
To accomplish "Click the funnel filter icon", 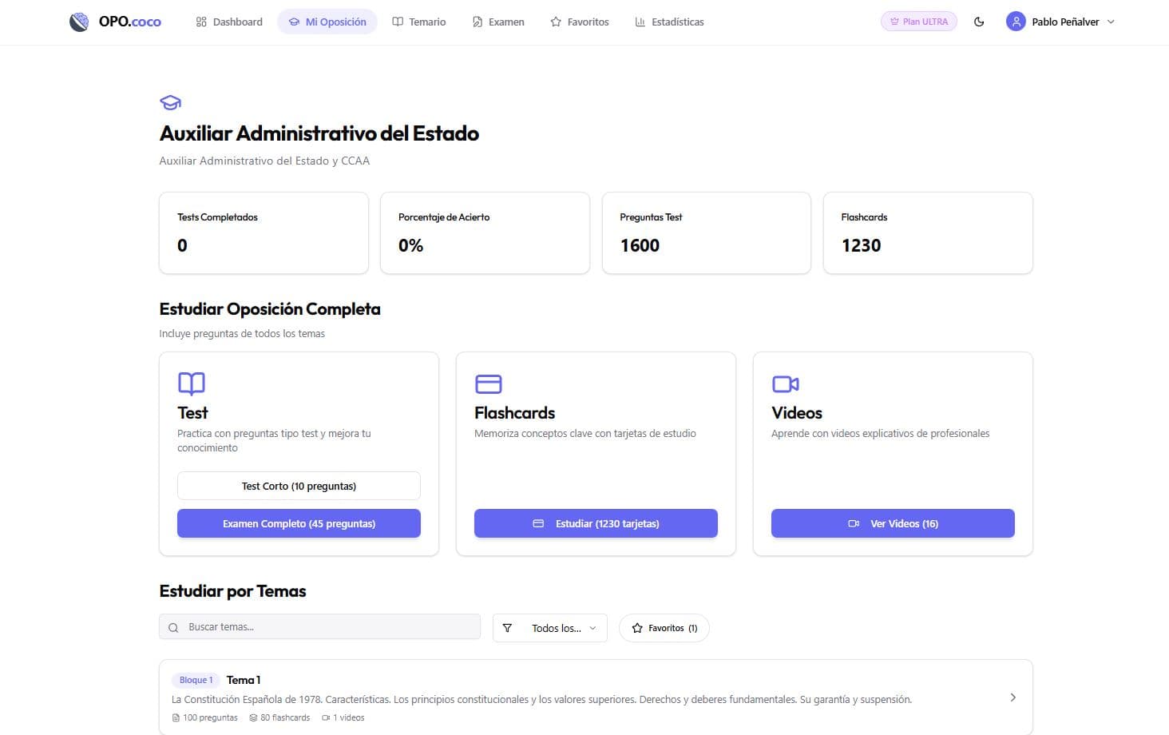I will [507, 629].
